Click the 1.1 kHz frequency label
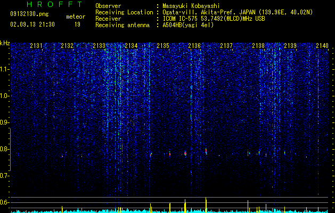The width and height of the screenshot is (335, 213). click(x=4, y=69)
